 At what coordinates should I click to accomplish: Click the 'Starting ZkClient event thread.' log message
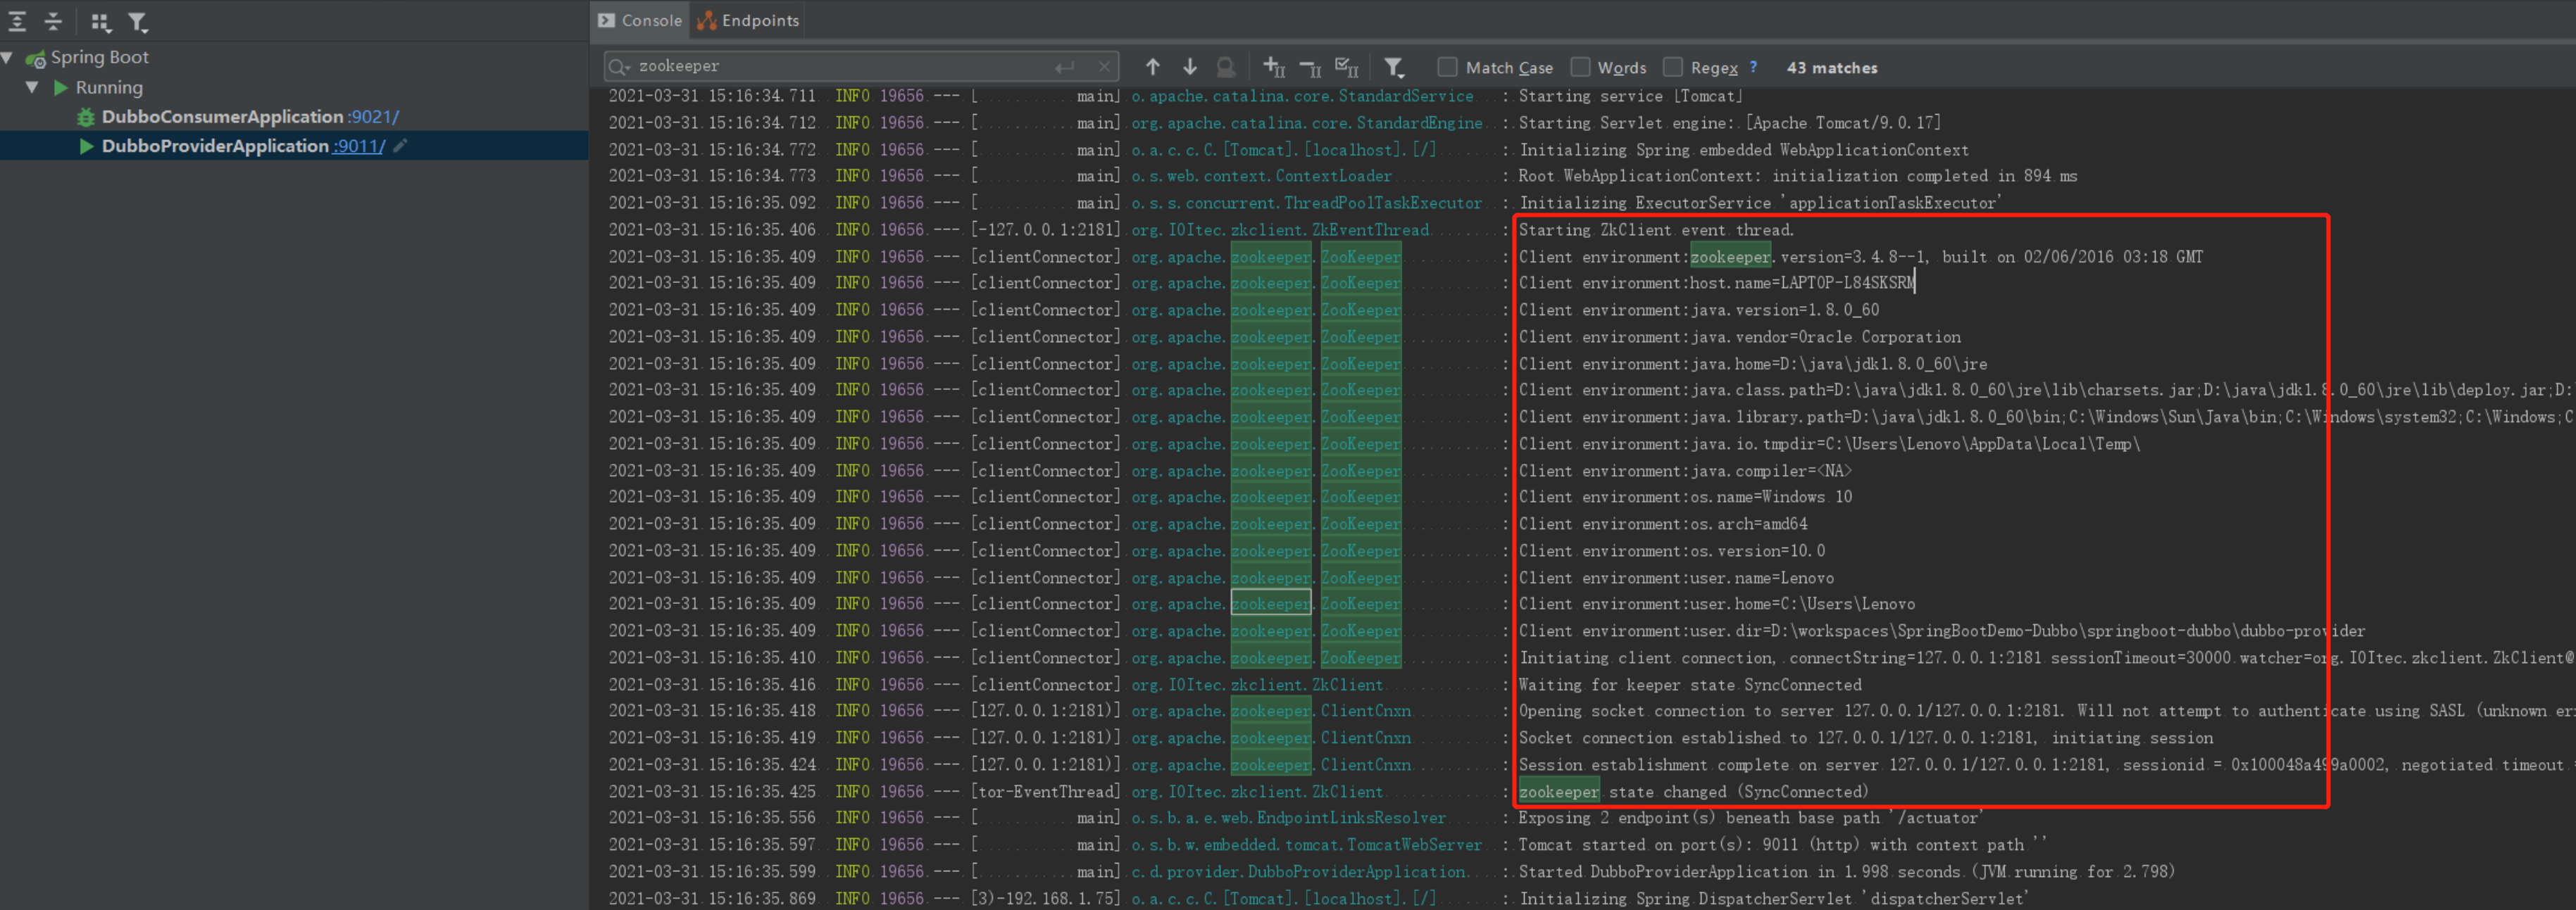[1656, 229]
